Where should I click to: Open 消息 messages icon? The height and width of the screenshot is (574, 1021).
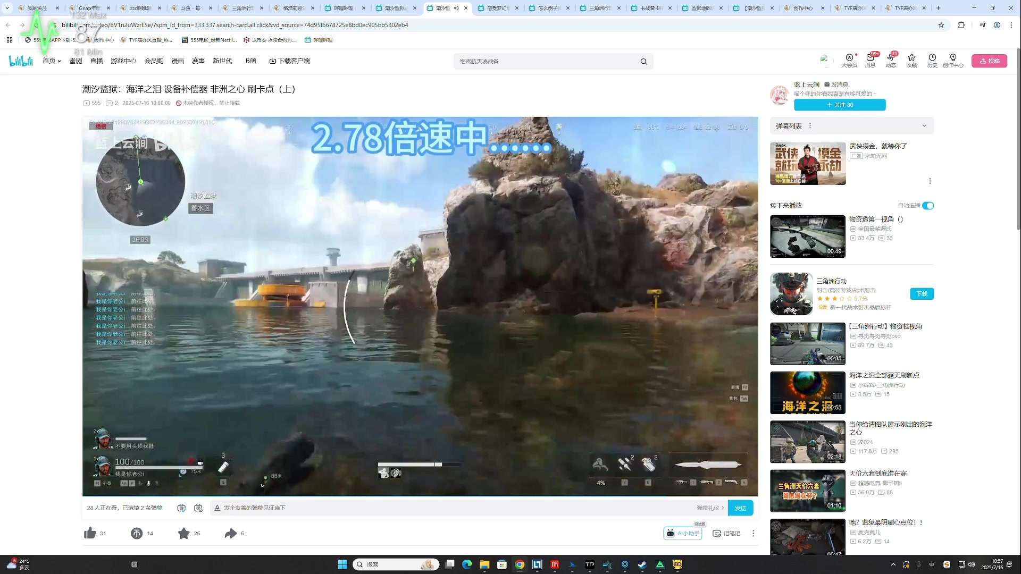coord(870,61)
